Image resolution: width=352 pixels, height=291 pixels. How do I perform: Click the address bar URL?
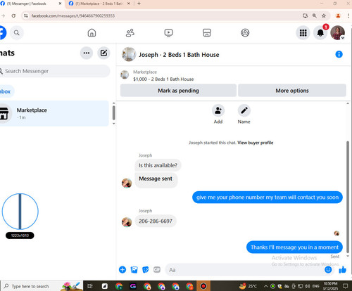coord(73,16)
